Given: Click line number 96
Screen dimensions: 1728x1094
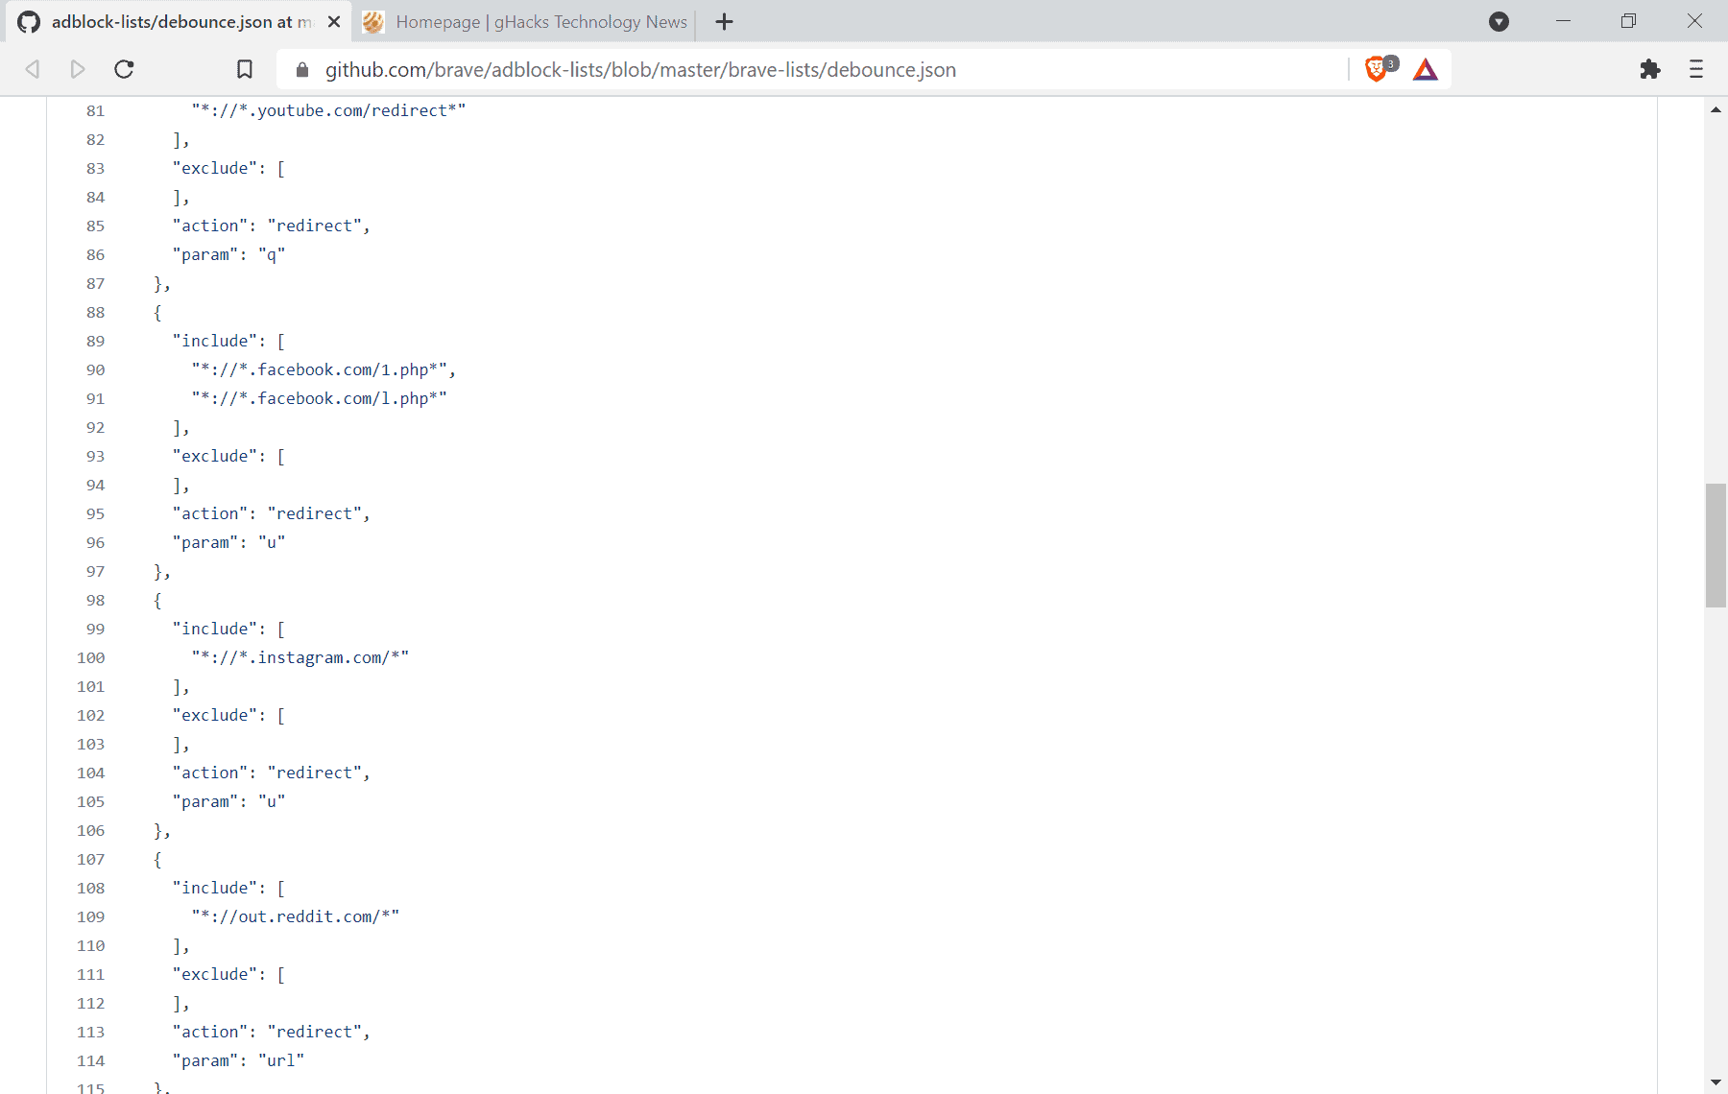Looking at the screenshot, I should (95, 542).
